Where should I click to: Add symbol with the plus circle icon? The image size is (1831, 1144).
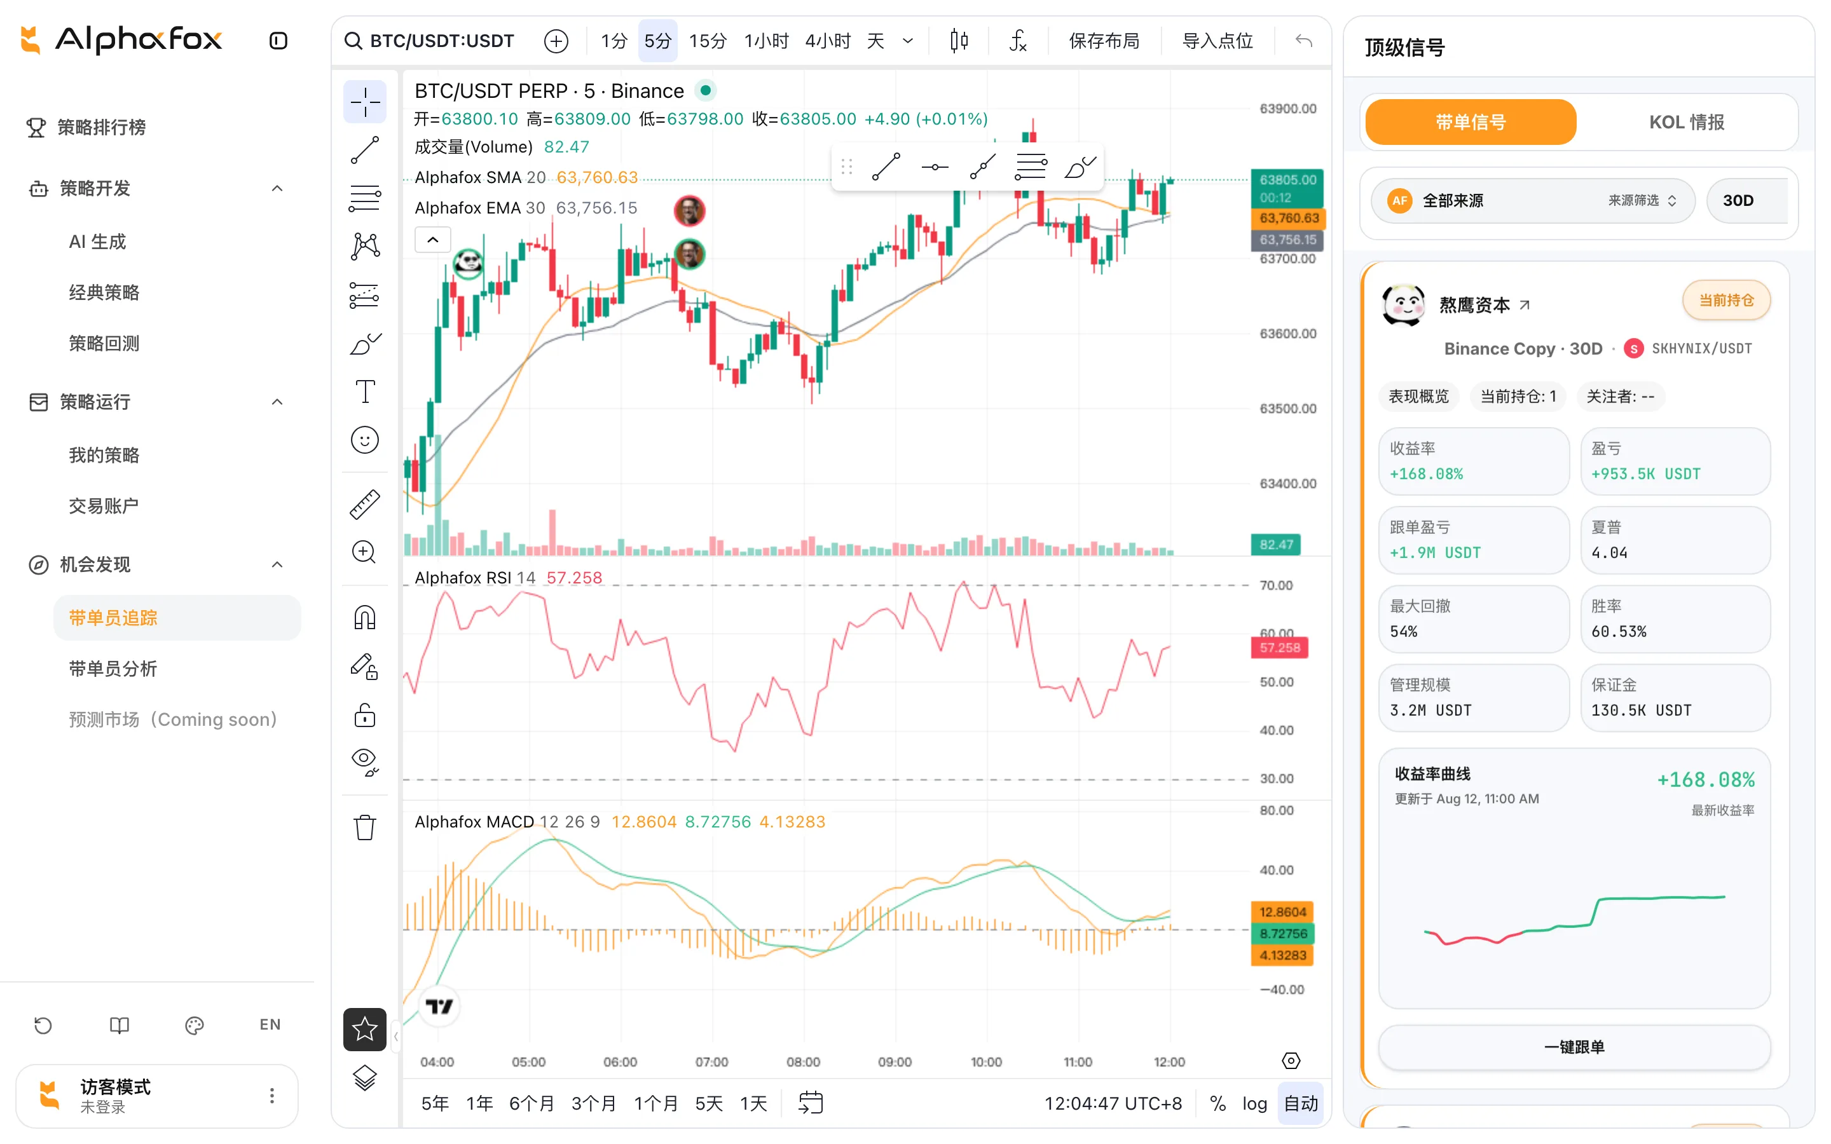556,41
